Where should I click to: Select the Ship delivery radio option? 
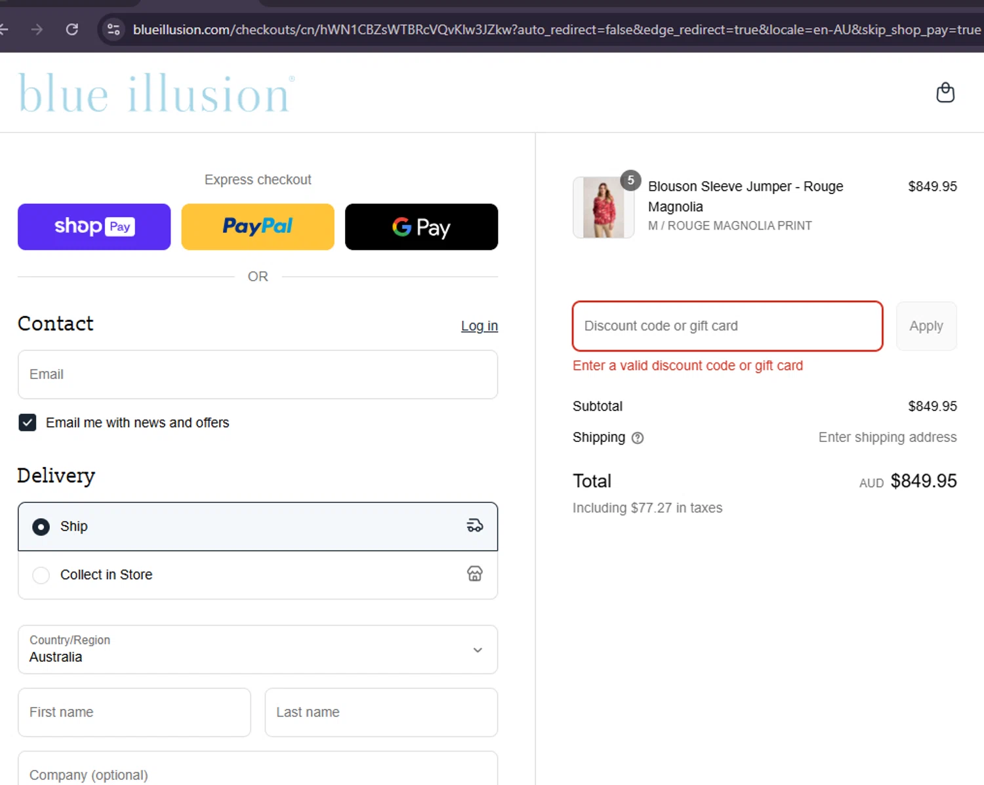pos(41,527)
